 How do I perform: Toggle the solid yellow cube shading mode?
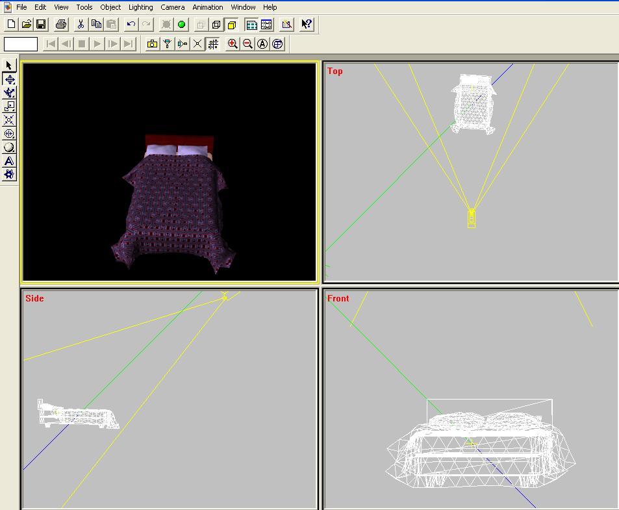[x=232, y=25]
